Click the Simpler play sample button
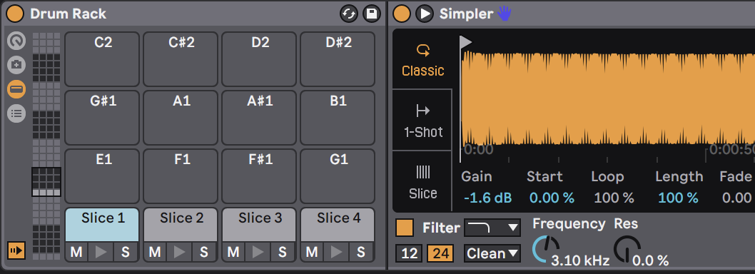The width and height of the screenshot is (755, 274). click(x=425, y=14)
